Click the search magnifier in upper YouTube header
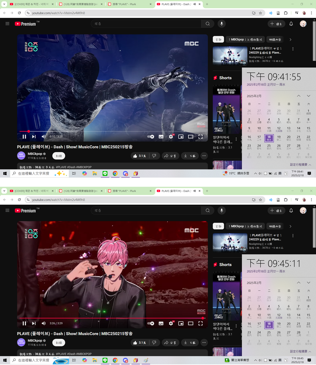 coord(208,24)
